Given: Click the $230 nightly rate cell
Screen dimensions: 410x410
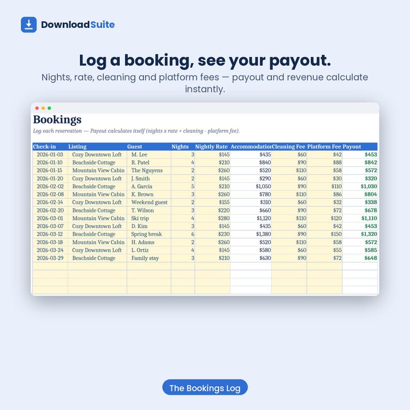Looking at the screenshot, I should point(212,234).
